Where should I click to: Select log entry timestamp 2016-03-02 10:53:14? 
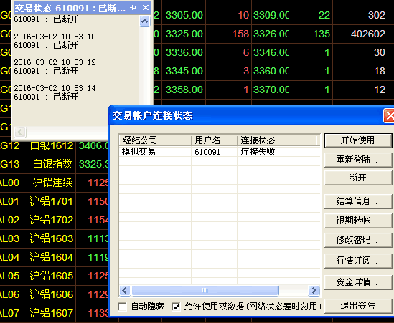55,88
